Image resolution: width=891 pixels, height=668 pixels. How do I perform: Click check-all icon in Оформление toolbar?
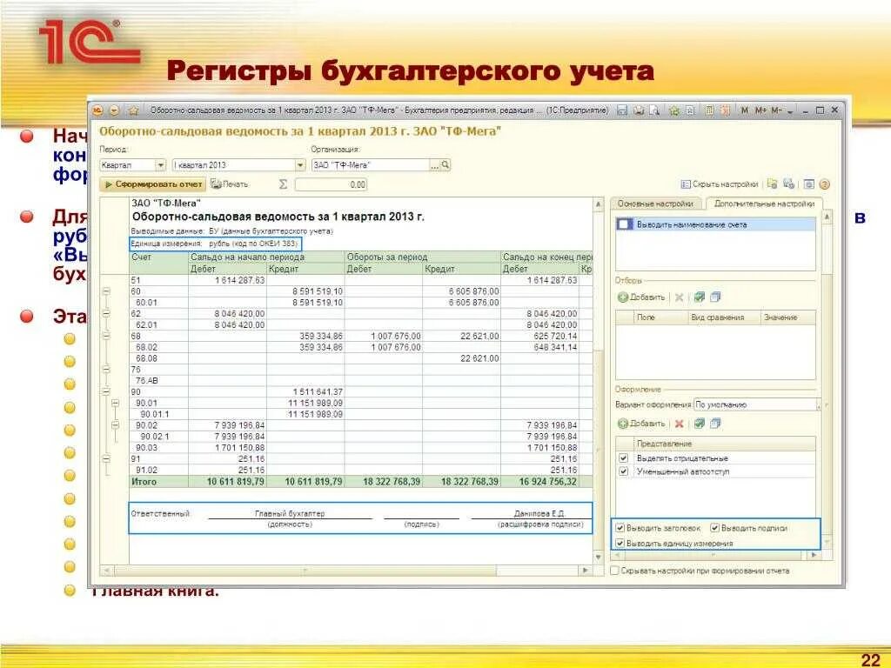point(700,424)
